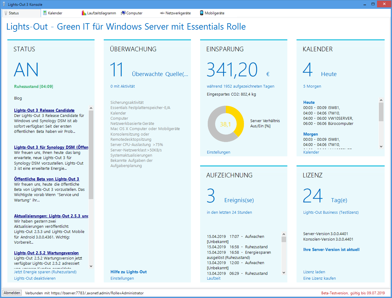Screen dimensions: 392x298
Task: Click Lights-Out deaktivieren link
Action: (x=35, y=278)
